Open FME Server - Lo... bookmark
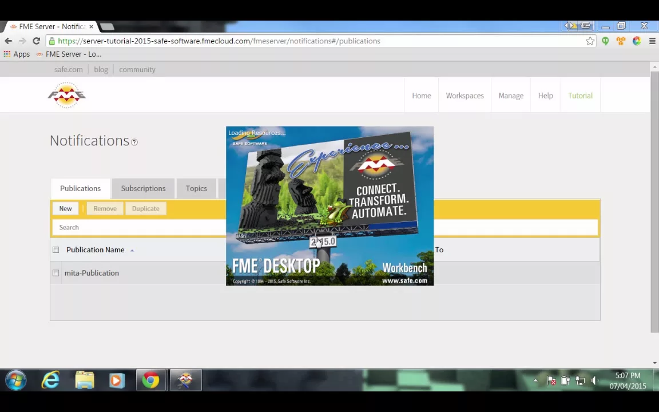The image size is (659, 412). click(69, 54)
